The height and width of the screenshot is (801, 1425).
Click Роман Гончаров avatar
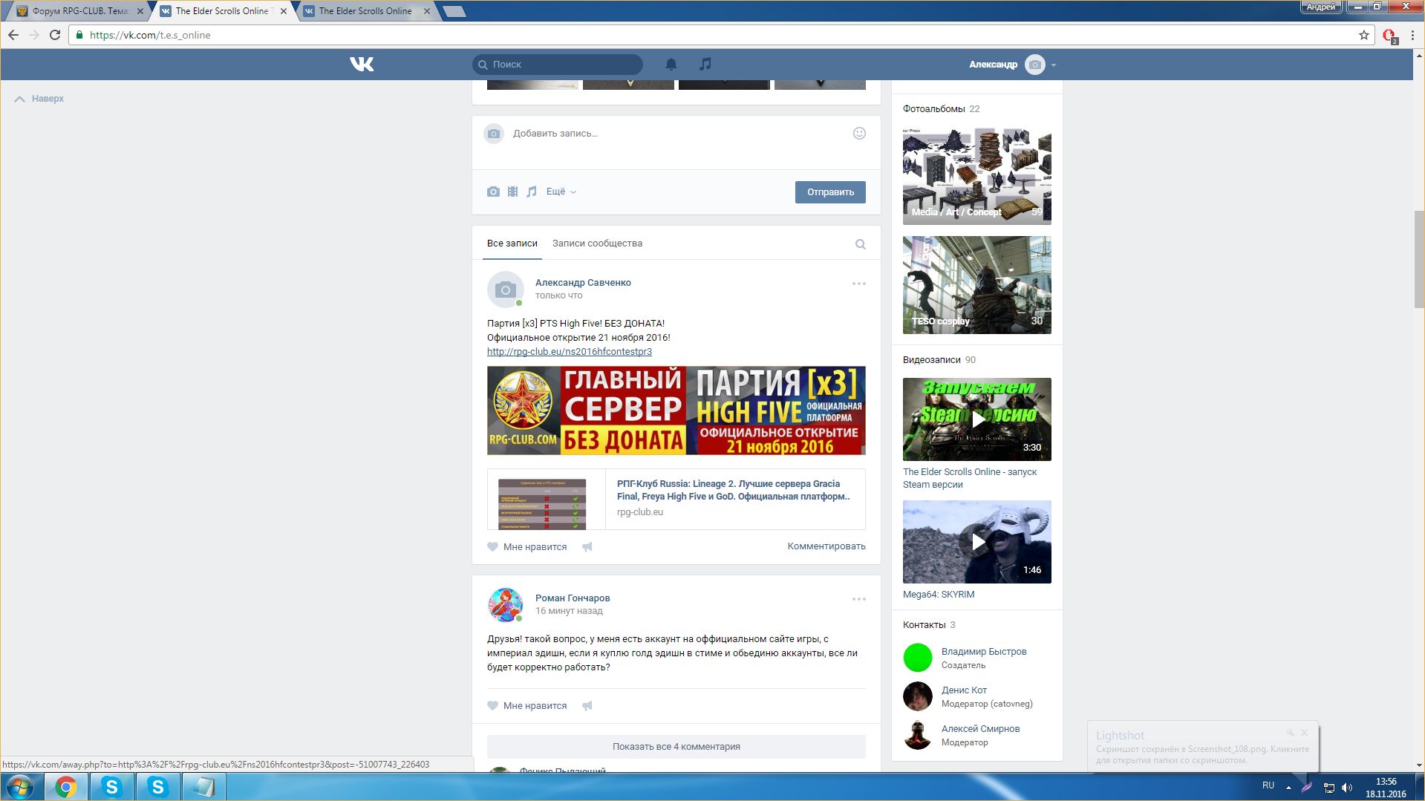click(x=506, y=605)
